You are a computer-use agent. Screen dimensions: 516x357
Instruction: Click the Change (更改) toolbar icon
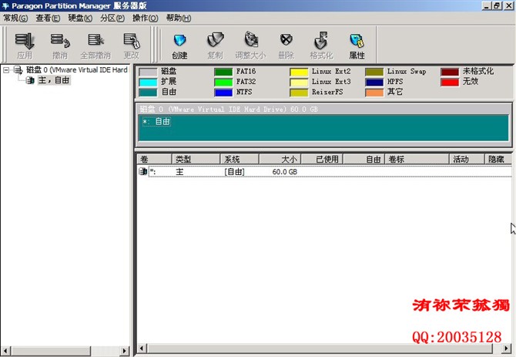[132, 41]
